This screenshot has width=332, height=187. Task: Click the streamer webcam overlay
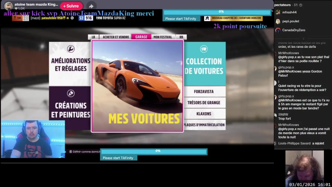tap(33, 139)
